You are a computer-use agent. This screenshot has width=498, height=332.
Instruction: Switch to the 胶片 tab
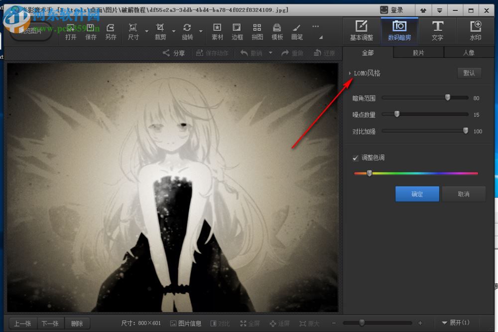tap(418, 52)
